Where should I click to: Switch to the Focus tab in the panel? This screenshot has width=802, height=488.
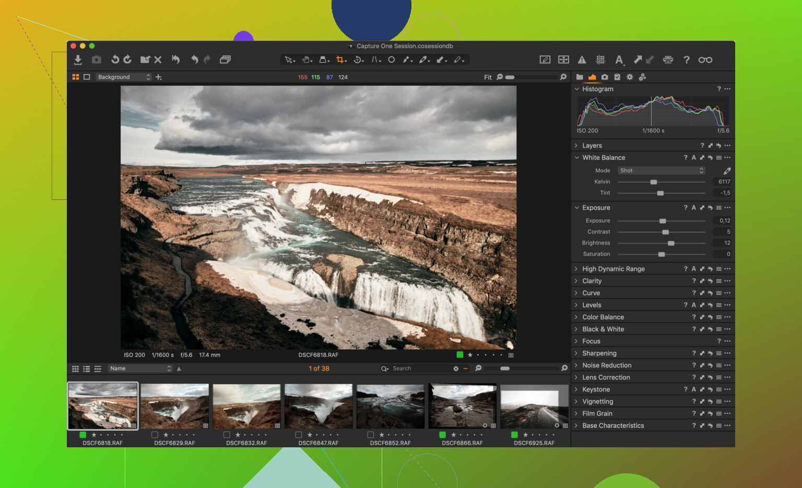(x=592, y=341)
